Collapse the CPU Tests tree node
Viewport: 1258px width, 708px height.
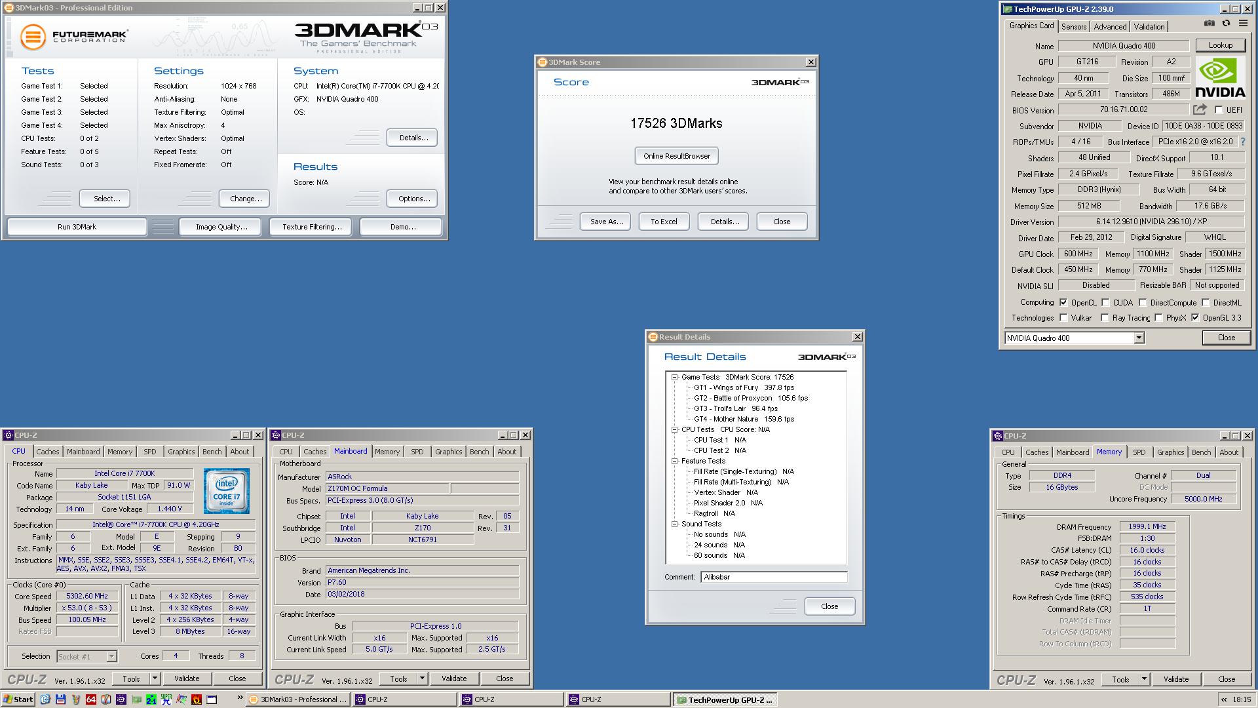[x=674, y=429]
